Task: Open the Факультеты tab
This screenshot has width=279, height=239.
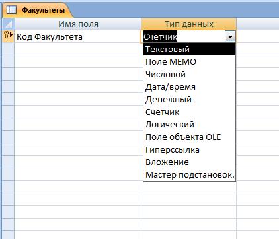Action: [38, 10]
